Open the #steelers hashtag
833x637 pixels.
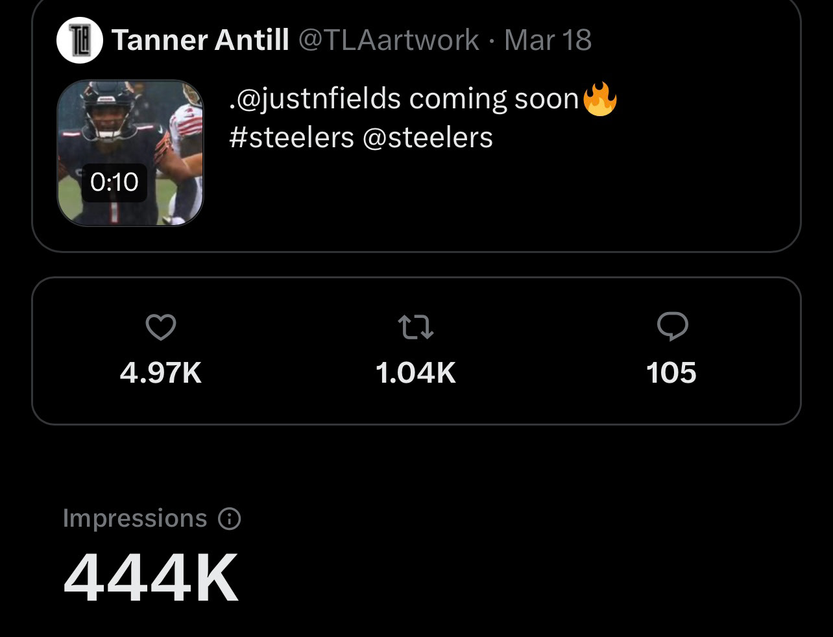coord(291,138)
